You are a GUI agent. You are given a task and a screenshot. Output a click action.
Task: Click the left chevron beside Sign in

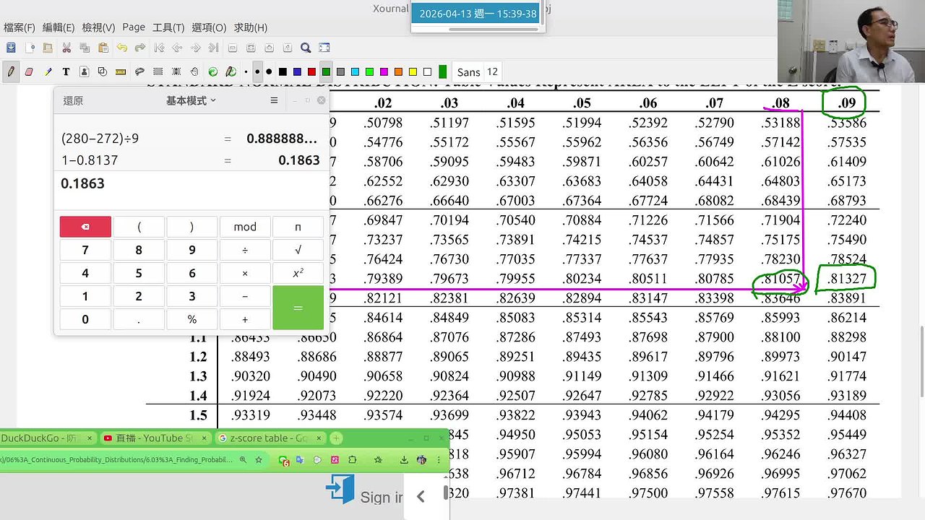coord(421,496)
